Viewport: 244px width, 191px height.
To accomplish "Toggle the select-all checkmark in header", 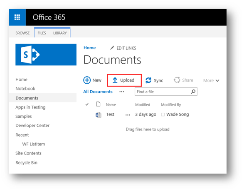I will click(x=87, y=104).
